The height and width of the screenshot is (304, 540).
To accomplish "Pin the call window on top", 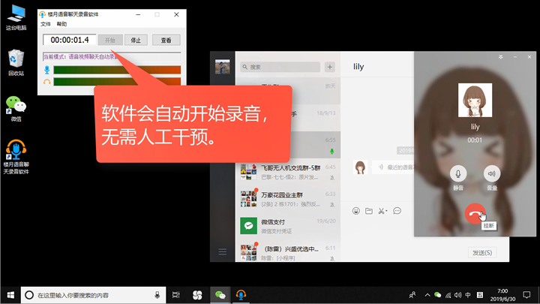I will (501, 57).
